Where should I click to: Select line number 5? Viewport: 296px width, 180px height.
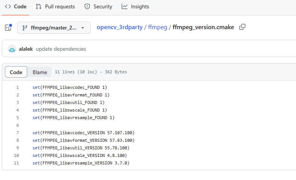17,118
